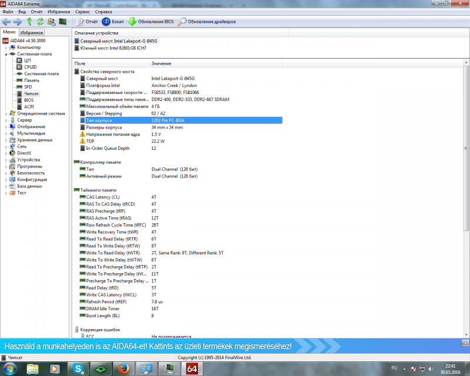
Task: Open Обновления BIOS from the toolbar
Action: point(149,22)
